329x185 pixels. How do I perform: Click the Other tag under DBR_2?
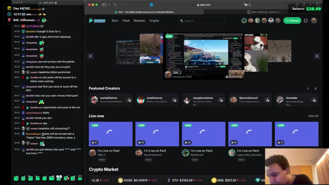click(x=102, y=160)
